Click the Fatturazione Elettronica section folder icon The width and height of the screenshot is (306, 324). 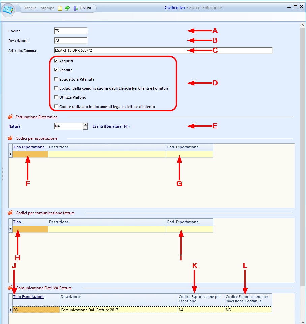(10, 117)
